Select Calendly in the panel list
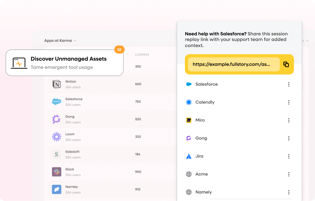This screenshot has height=201, width=315. tap(205, 102)
